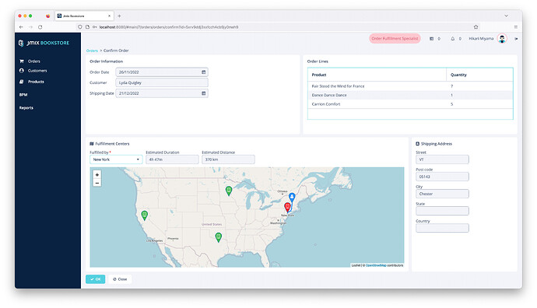Reload the page in browser
Screen dimensions: 537x308
click(x=40, y=27)
